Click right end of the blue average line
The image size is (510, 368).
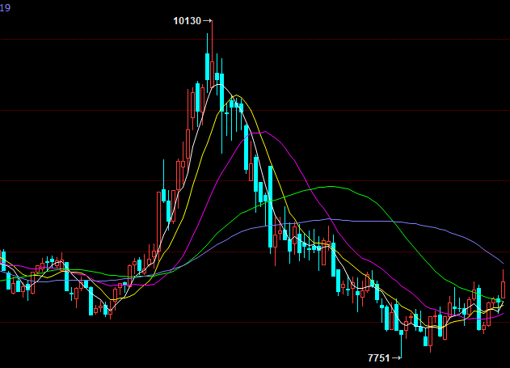coord(504,264)
